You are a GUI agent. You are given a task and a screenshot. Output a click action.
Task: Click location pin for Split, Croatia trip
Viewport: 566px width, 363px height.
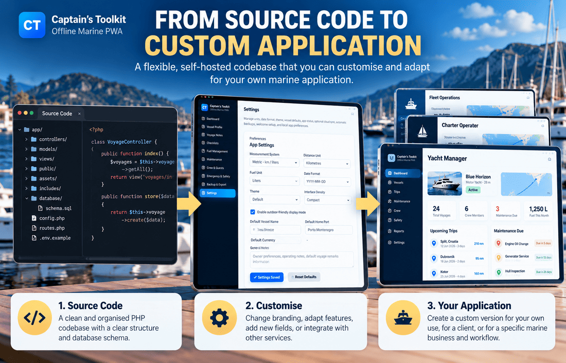(x=434, y=244)
